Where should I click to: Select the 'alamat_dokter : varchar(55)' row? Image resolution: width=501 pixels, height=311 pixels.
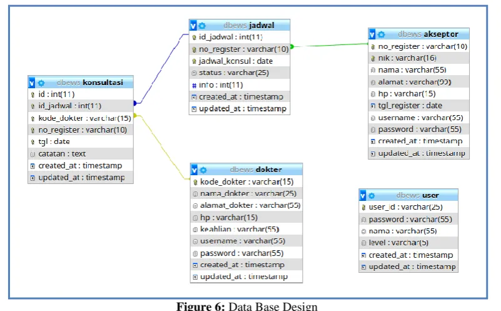(x=246, y=205)
